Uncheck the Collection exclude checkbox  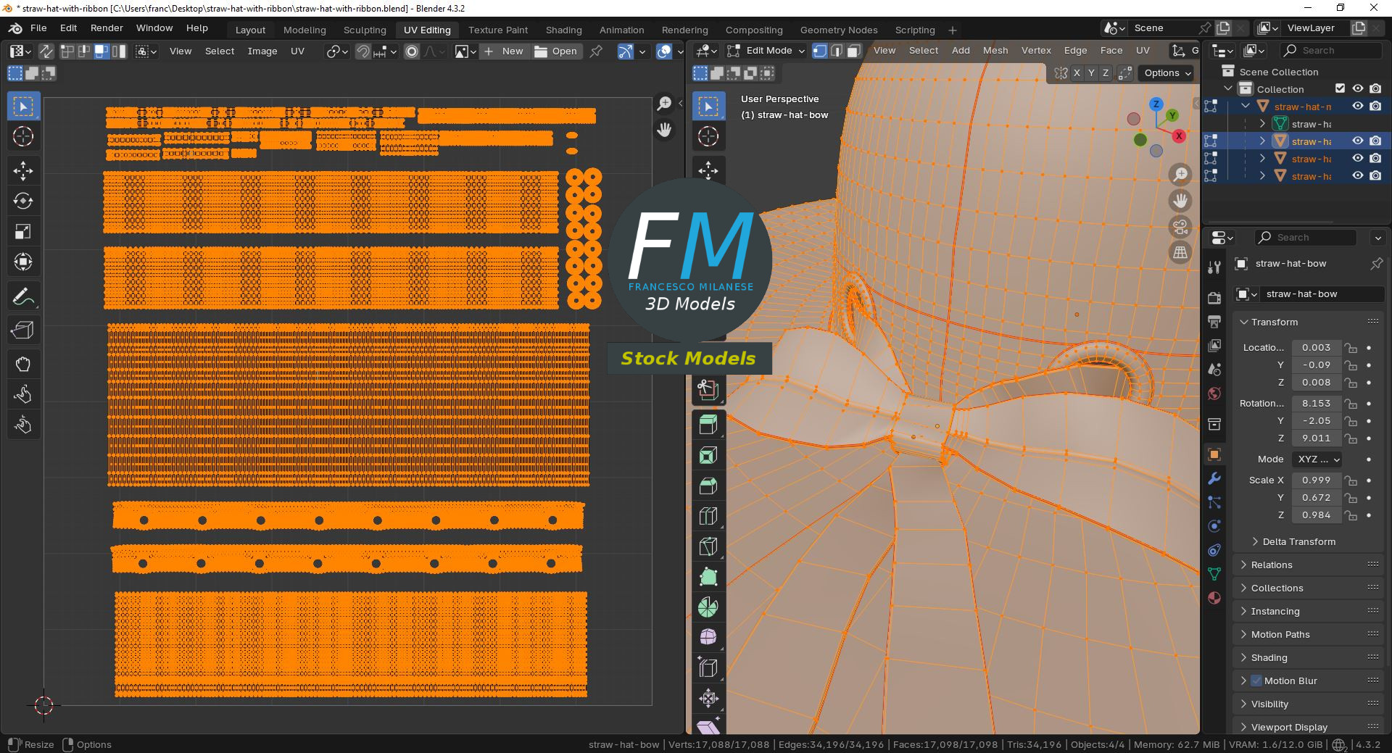1340,88
